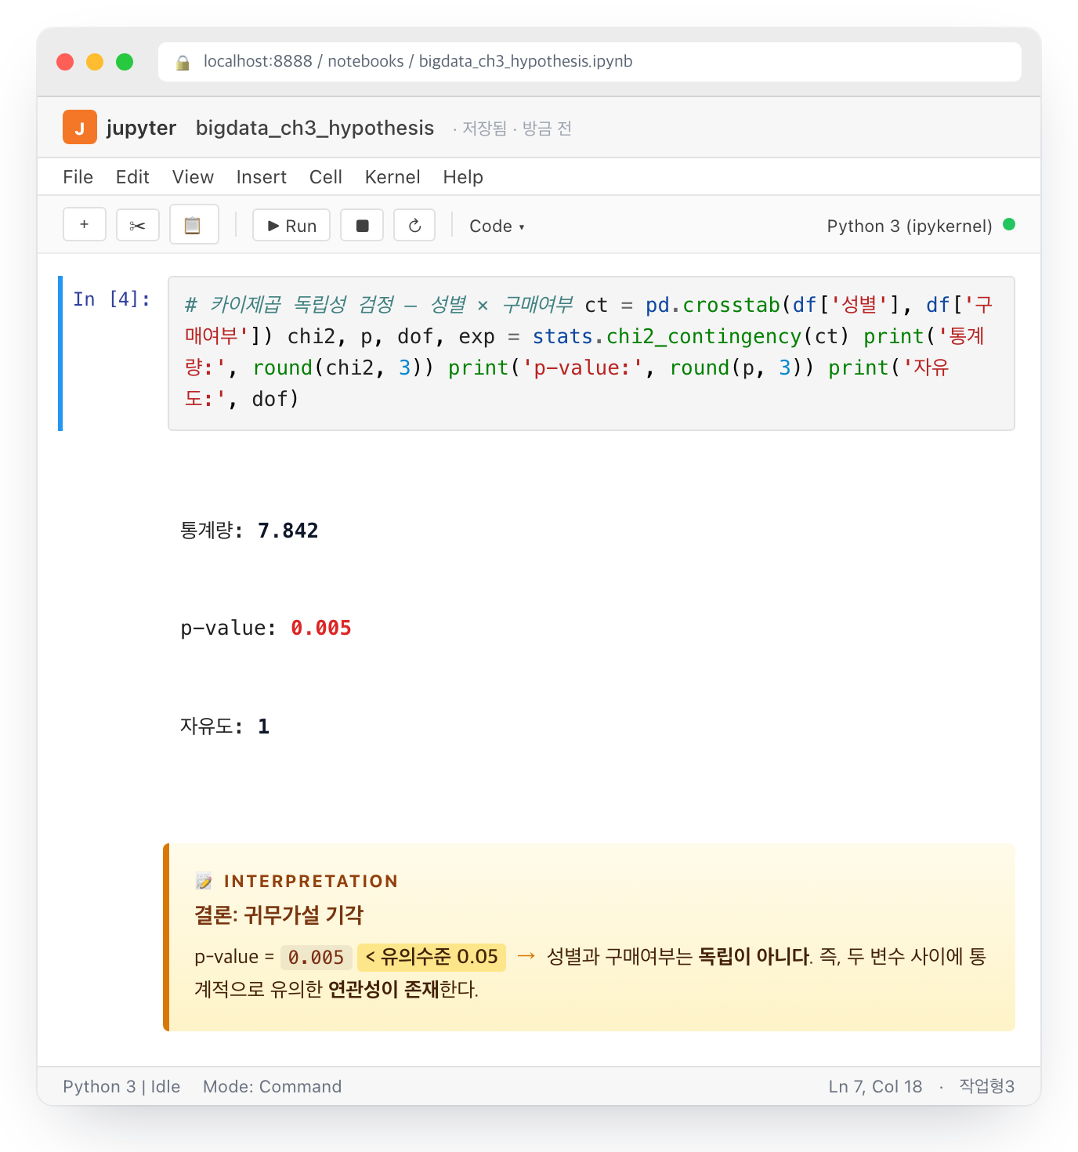The image size is (1078, 1152).
Task: Click 작업형3 label in status bar
Action: pos(987,1086)
